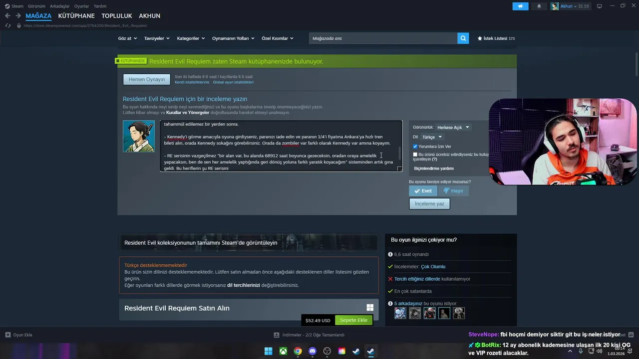Open the third friend avatar who wants game
The image size is (639, 359).
coord(429,313)
